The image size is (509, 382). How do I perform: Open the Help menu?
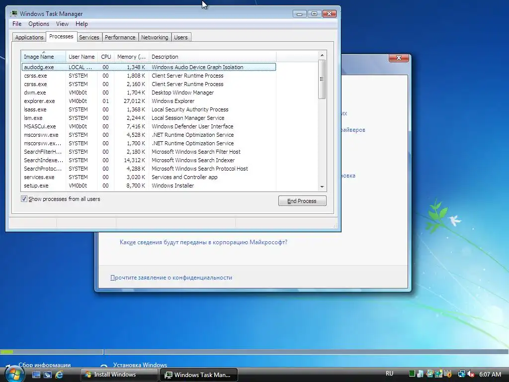pos(82,24)
